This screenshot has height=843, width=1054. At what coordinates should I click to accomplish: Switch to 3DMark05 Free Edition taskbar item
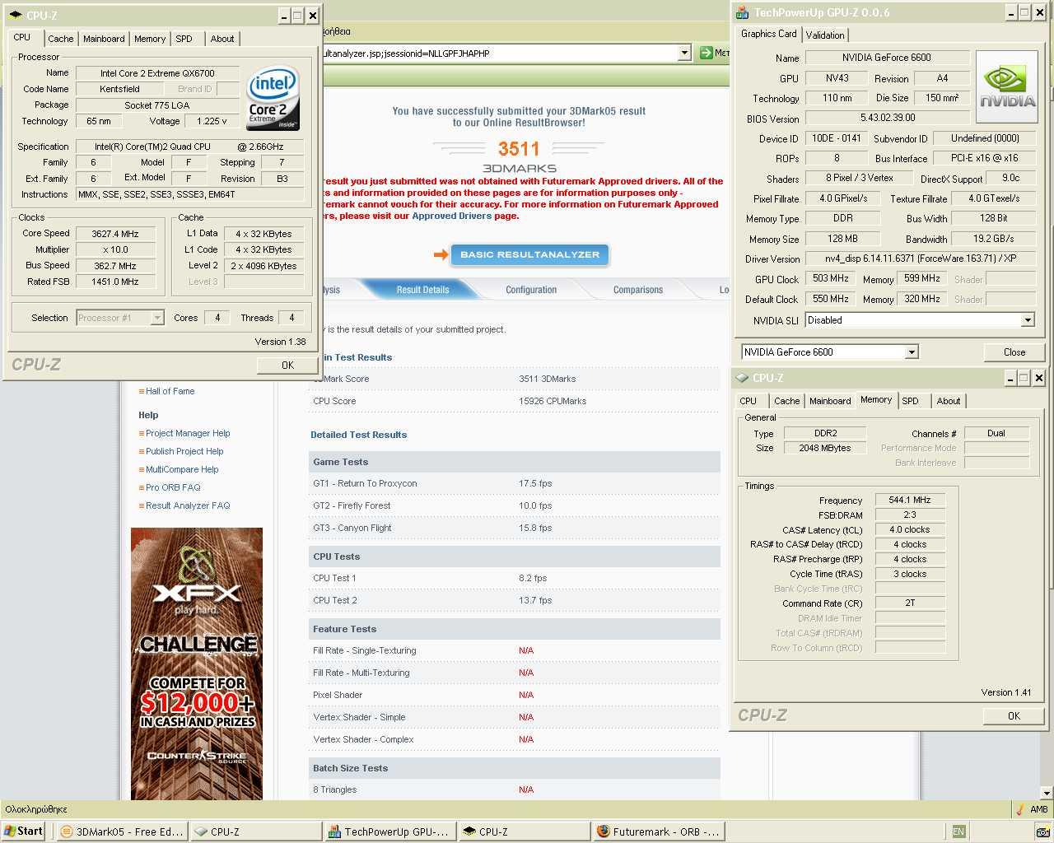click(122, 831)
